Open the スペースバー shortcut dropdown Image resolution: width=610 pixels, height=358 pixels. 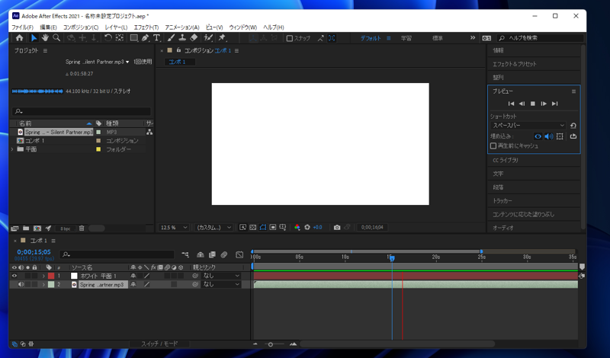pos(528,126)
